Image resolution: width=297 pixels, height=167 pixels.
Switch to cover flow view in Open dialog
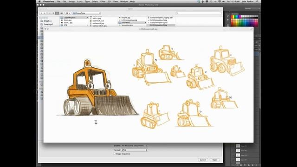coord(62,13)
